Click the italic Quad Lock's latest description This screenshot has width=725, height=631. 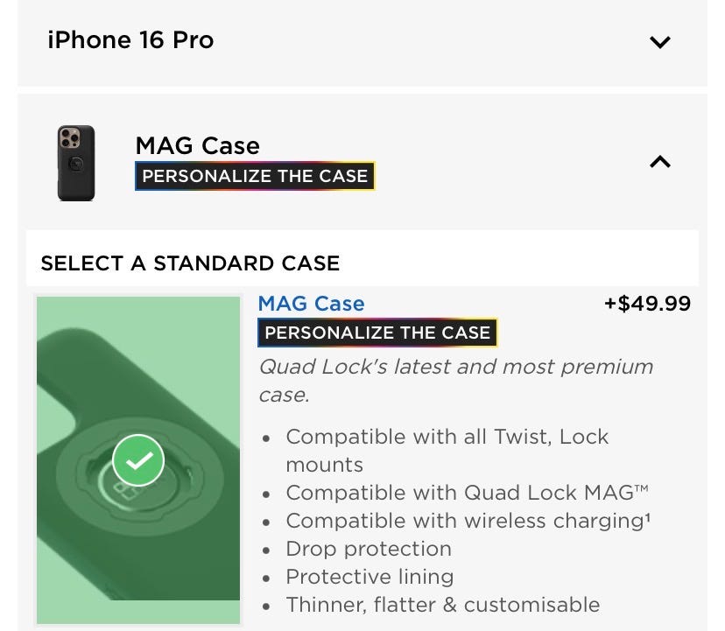456,381
